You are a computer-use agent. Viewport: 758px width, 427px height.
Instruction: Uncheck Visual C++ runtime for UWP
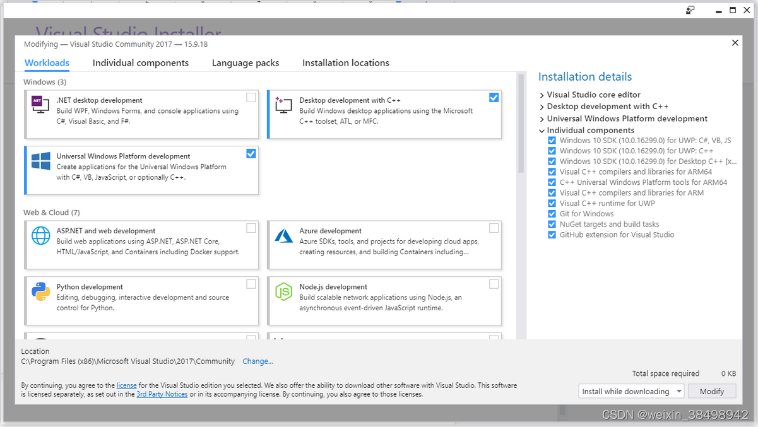tap(552, 203)
